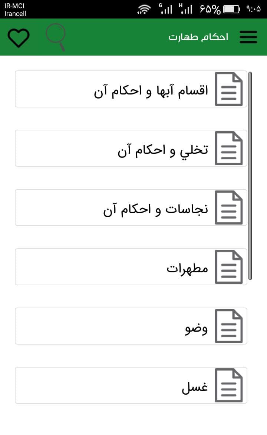Open the favorites heart icon
This screenshot has width=267, height=435.
19,37
